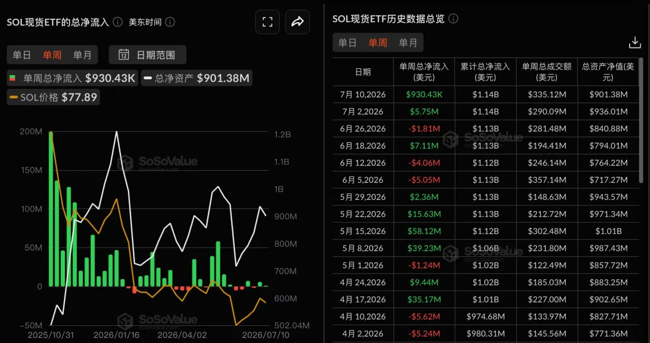Select 单月 tab in history table
This screenshot has width=650, height=343.
pos(408,43)
